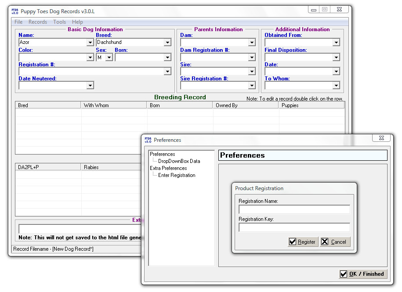Close the Preferences dialog
The width and height of the screenshot is (402, 292).
381,138
